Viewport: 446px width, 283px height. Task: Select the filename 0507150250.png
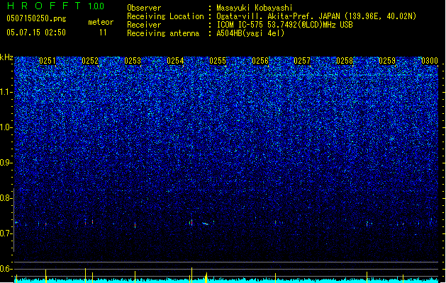pyautogui.click(x=36, y=18)
